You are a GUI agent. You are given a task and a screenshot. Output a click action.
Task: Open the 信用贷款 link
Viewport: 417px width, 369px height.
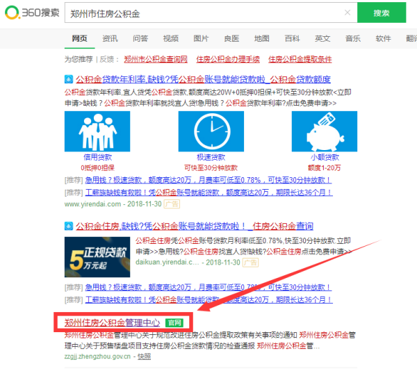point(97,157)
